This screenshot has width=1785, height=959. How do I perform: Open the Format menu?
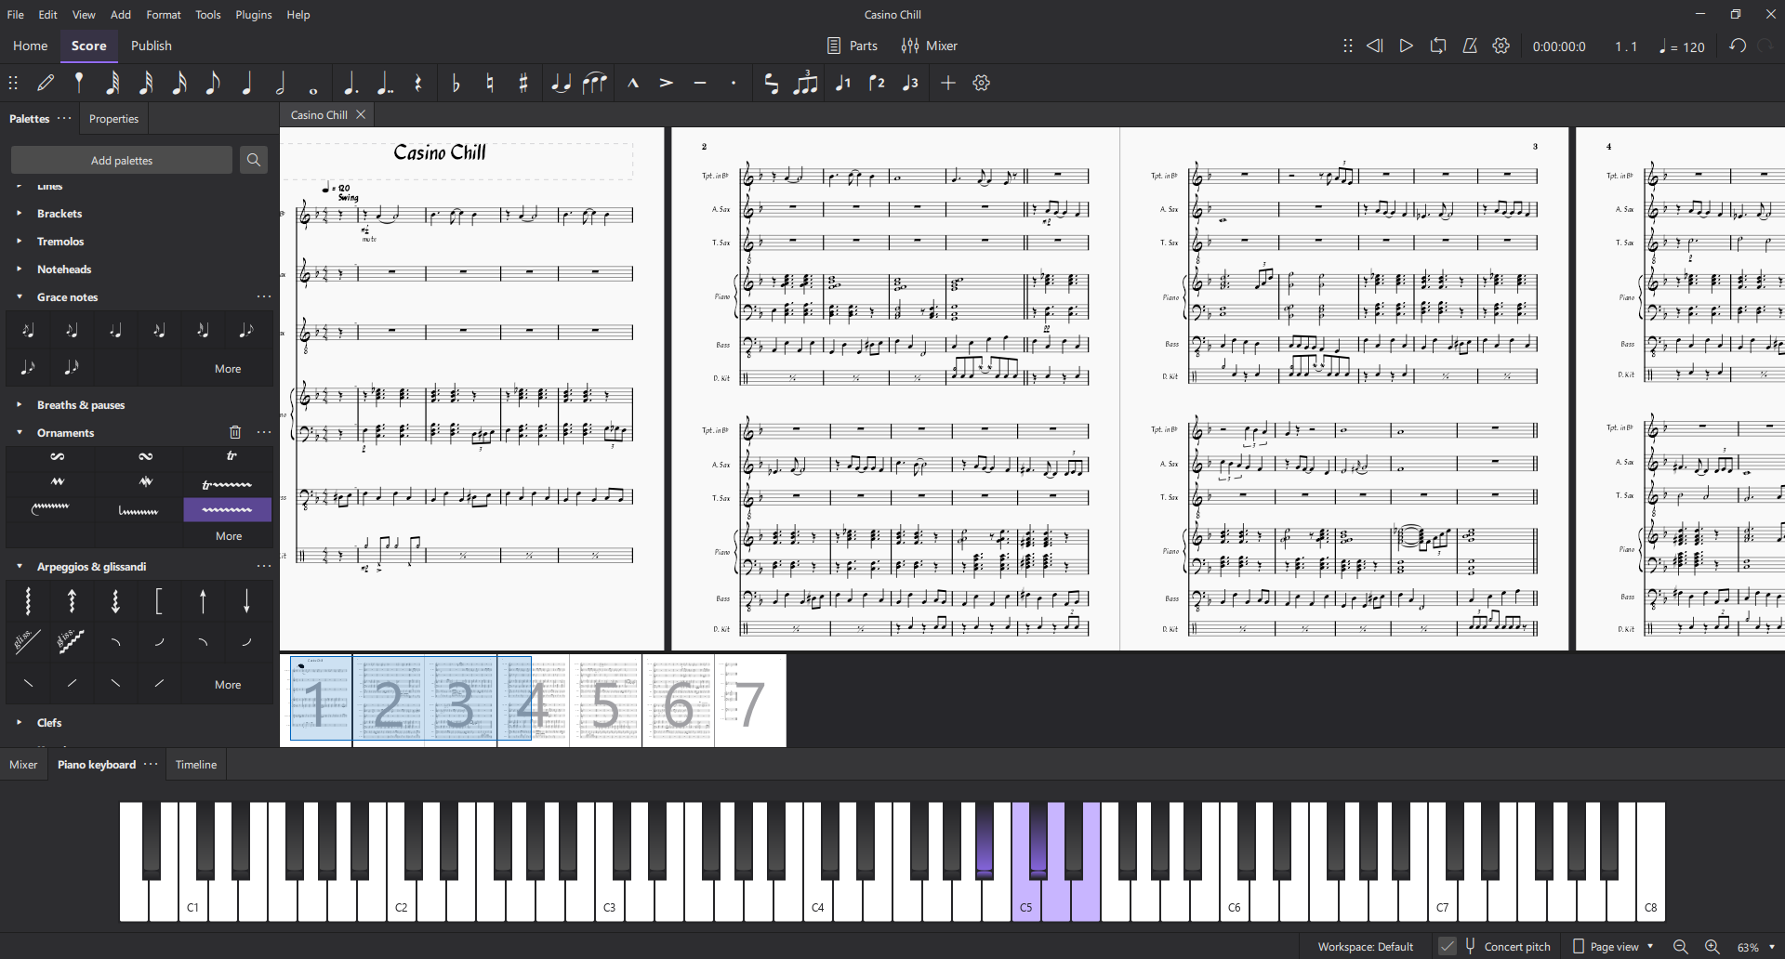coord(164,14)
